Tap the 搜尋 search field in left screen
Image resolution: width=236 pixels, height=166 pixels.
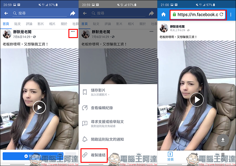(x=38, y=13)
